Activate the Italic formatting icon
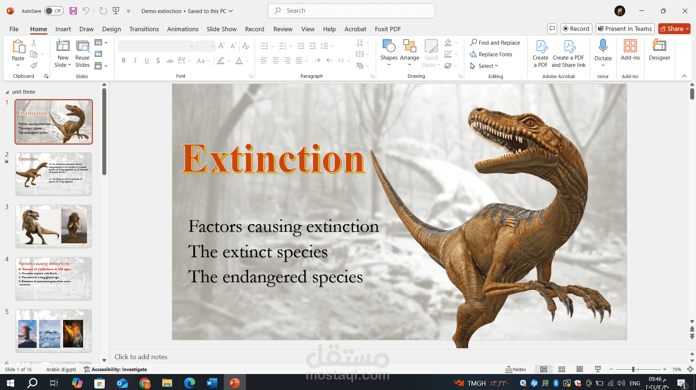The height and width of the screenshot is (390, 696). tap(135, 61)
